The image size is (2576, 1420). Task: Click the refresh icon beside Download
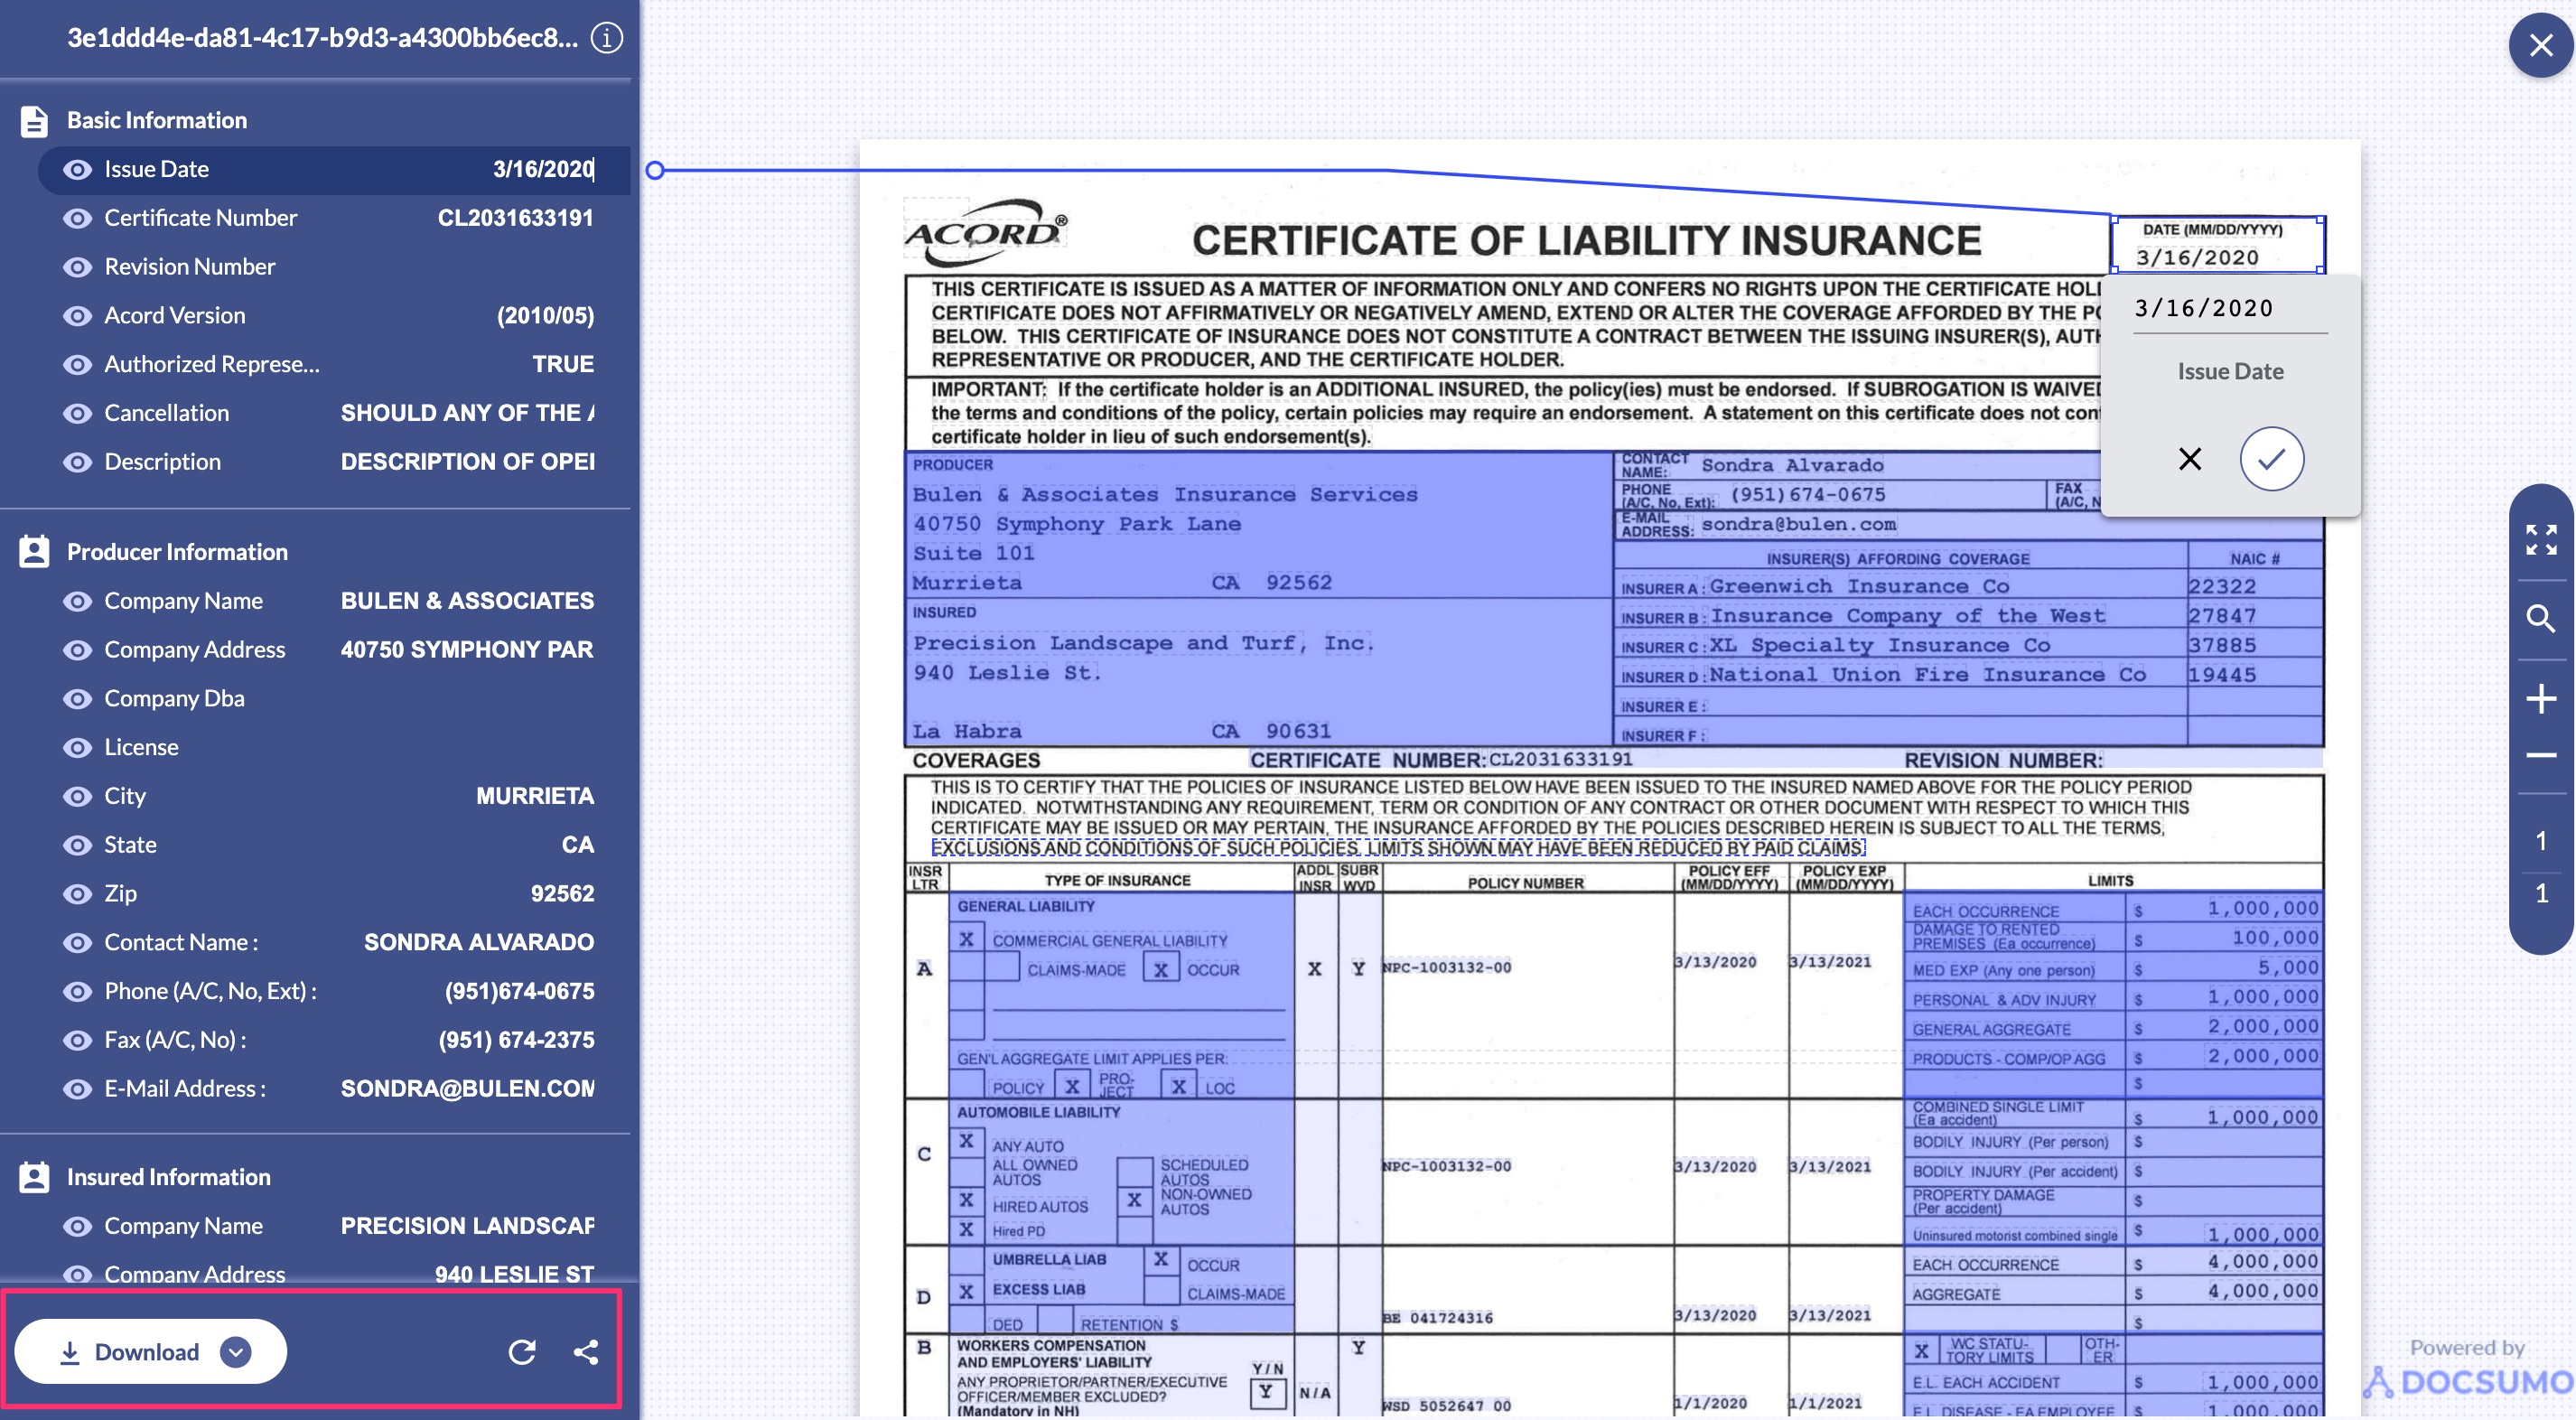coord(522,1352)
